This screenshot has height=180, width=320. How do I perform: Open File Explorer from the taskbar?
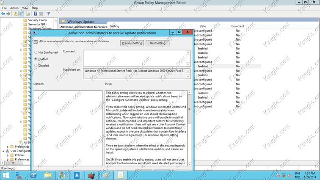[x=48, y=175]
